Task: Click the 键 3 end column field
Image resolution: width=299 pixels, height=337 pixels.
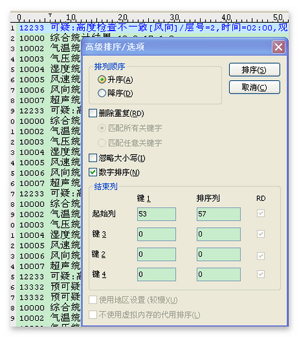Action: pyautogui.click(x=219, y=235)
